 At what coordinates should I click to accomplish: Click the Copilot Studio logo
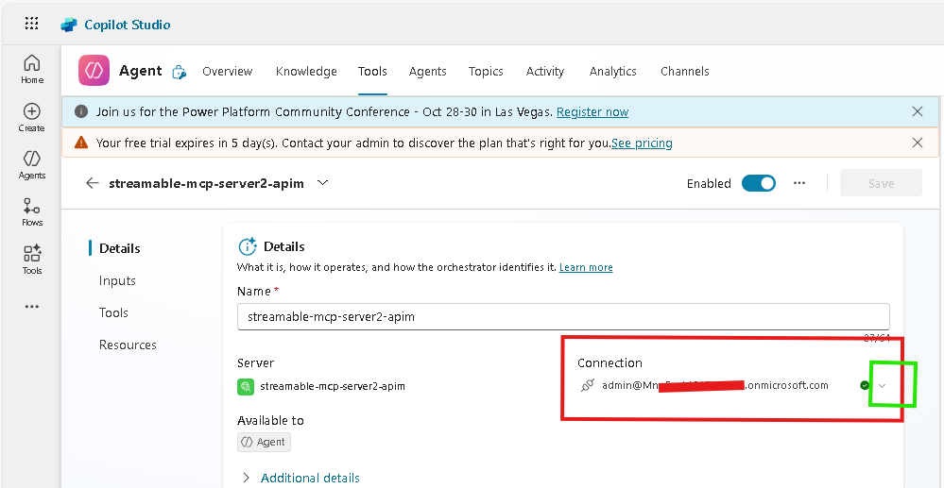(69, 25)
